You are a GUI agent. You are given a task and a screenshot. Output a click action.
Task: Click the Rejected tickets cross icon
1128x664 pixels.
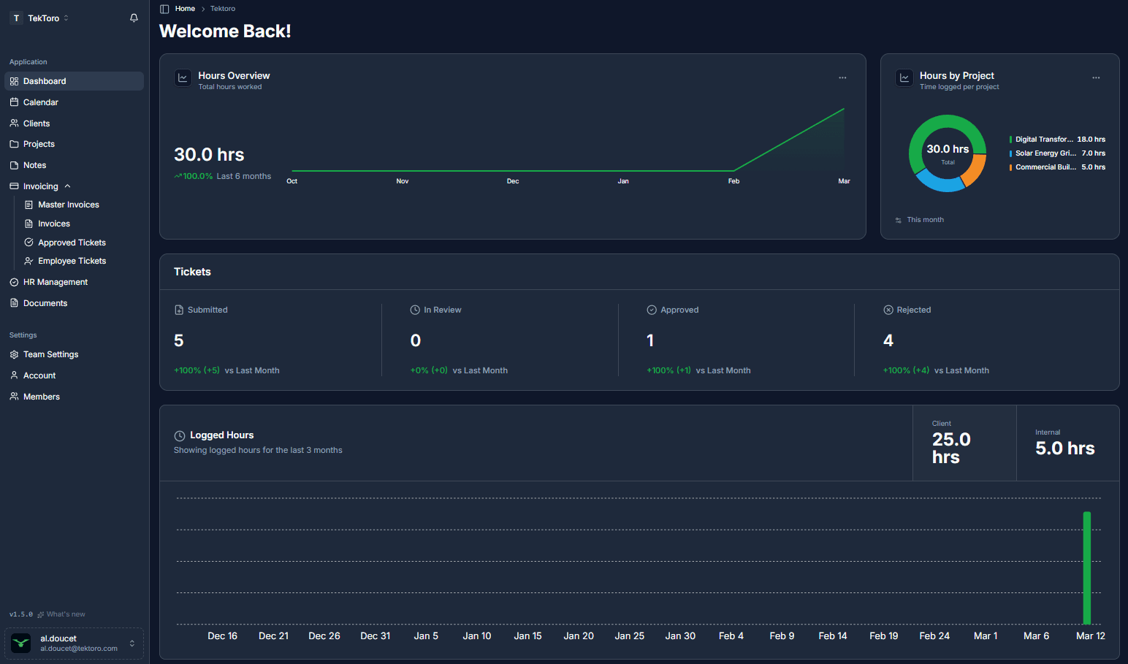point(888,309)
